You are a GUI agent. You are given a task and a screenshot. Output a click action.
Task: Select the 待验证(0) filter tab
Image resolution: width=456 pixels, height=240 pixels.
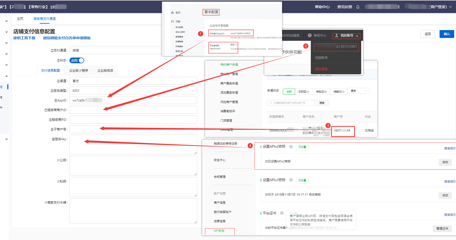coord(321,92)
